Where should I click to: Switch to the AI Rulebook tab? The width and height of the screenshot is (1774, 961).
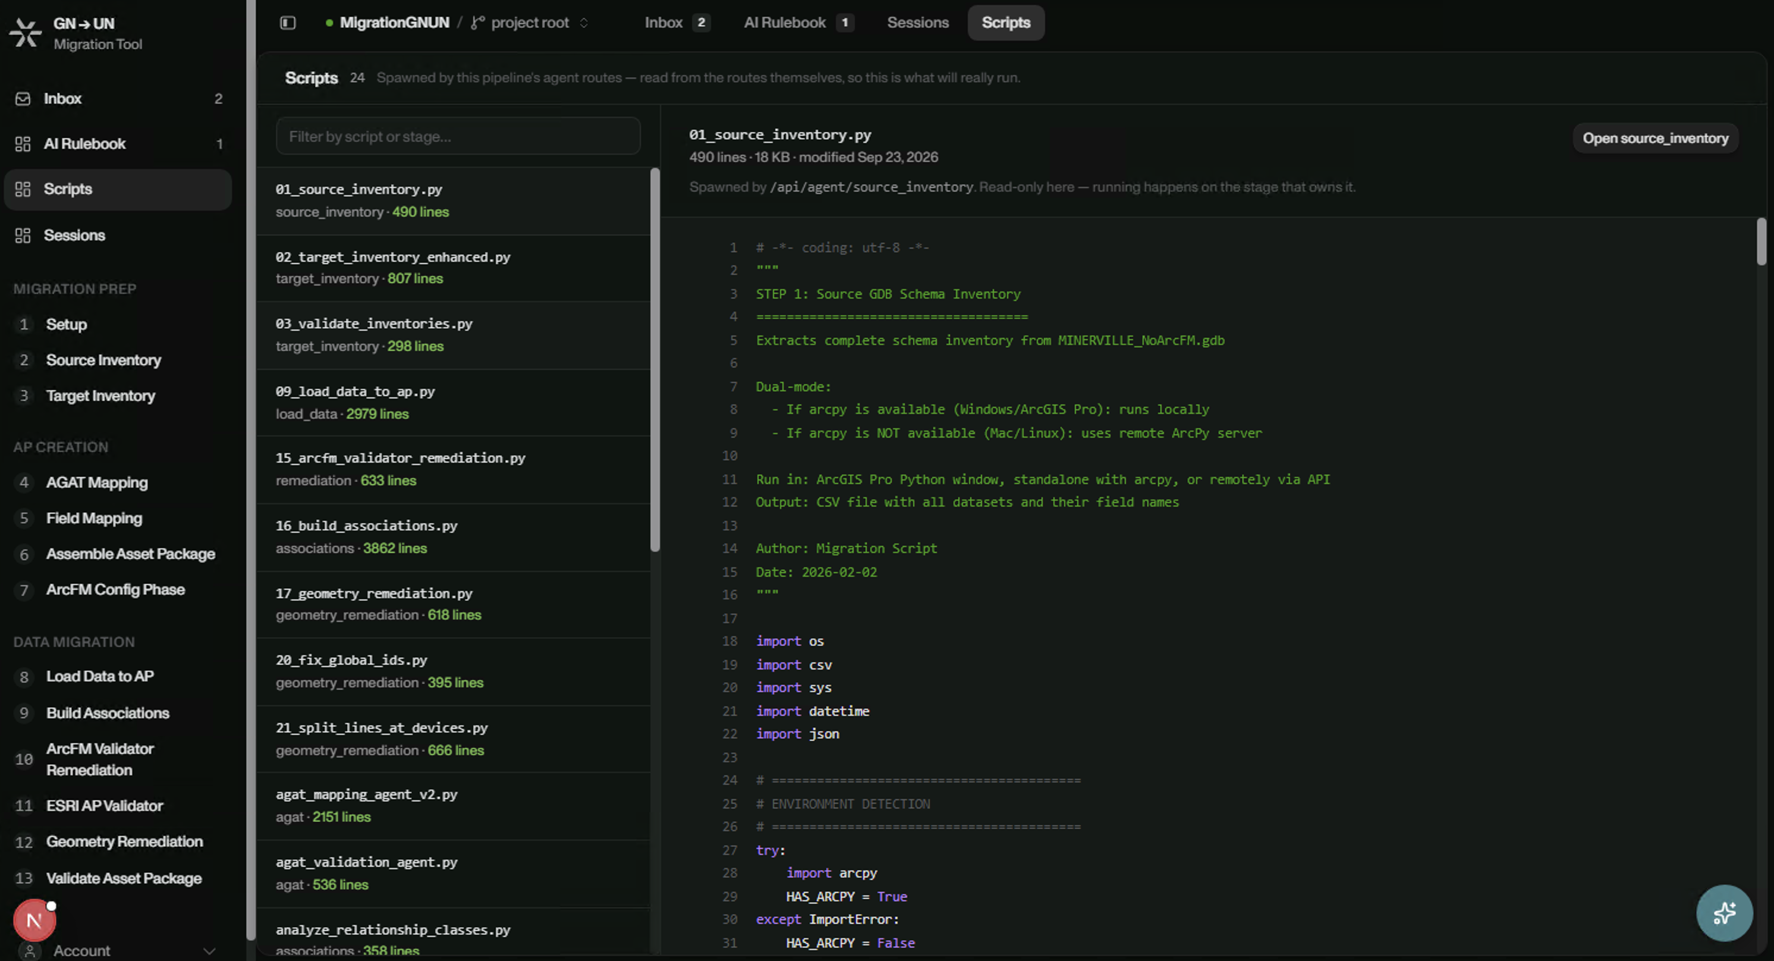(799, 23)
